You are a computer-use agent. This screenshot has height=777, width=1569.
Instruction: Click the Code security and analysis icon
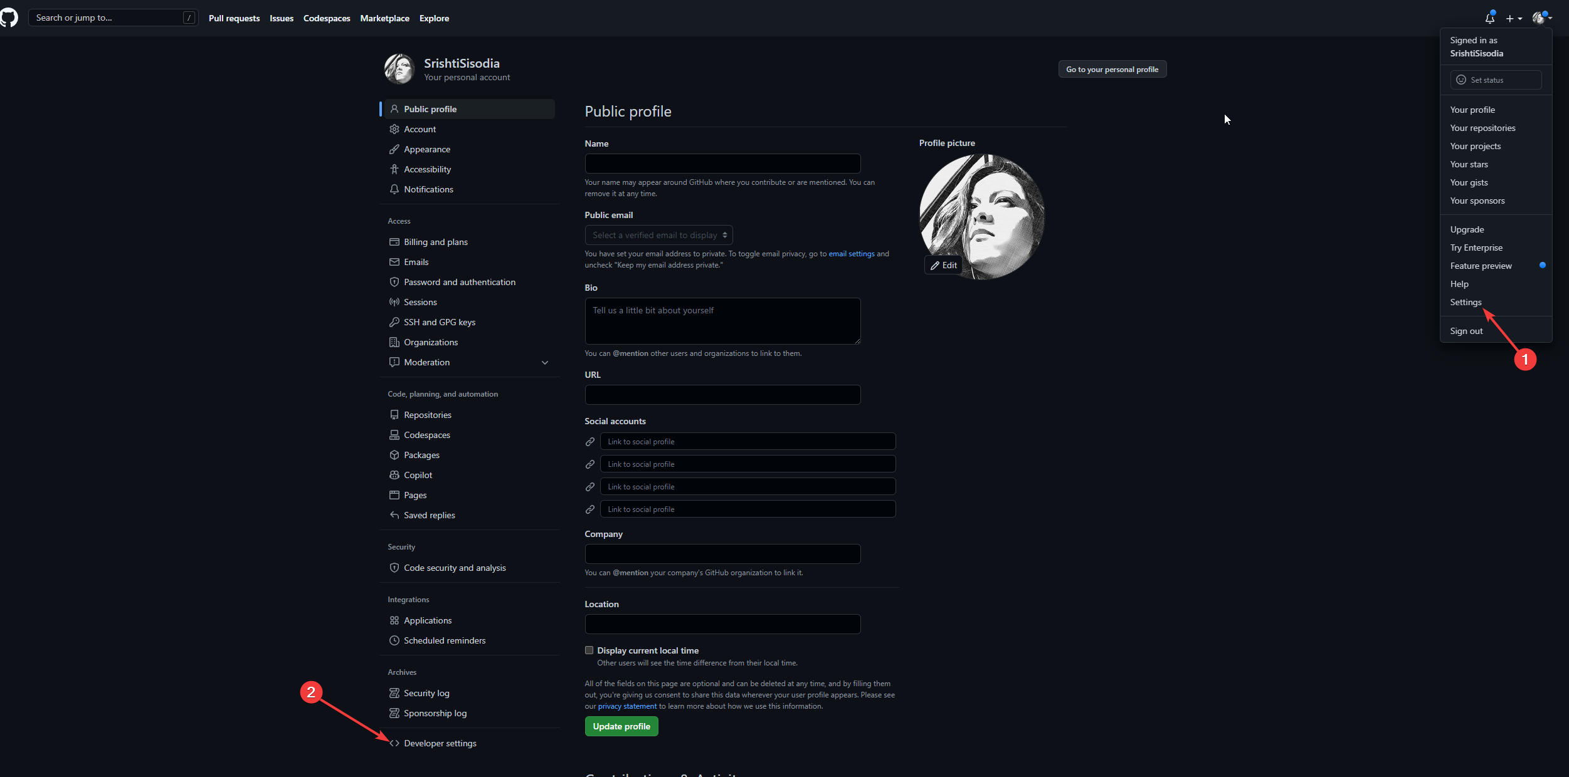click(x=394, y=567)
